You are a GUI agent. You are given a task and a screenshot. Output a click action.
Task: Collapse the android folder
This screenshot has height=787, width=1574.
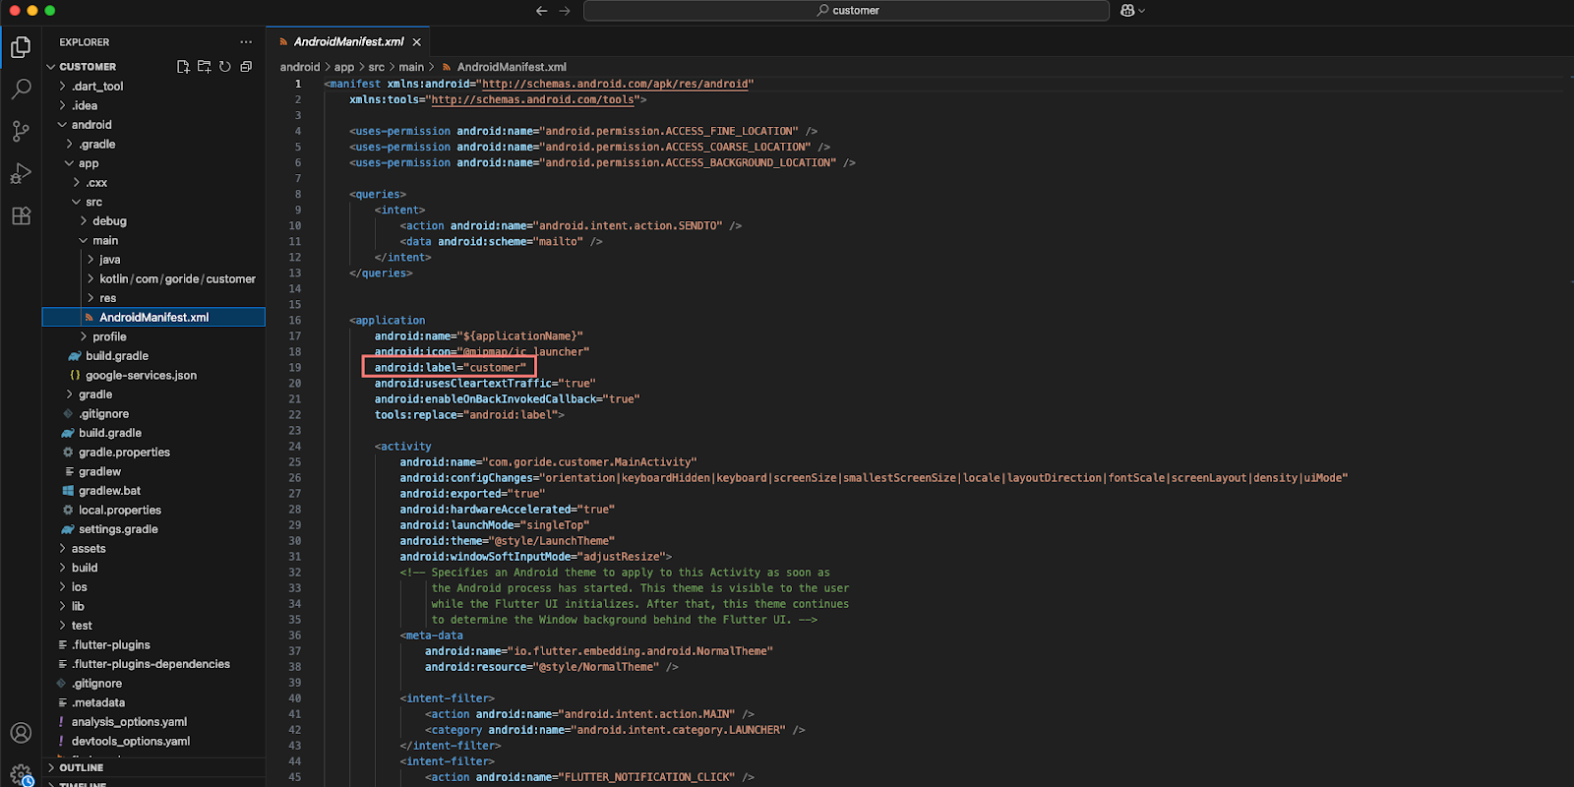pos(91,125)
